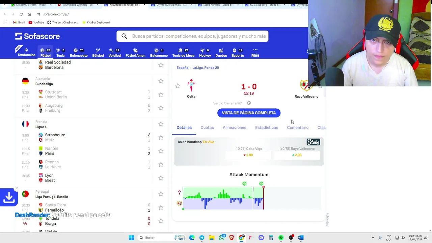Open Spotify from the taskbar
This screenshot has height=243, width=432.
[x=281, y=238]
